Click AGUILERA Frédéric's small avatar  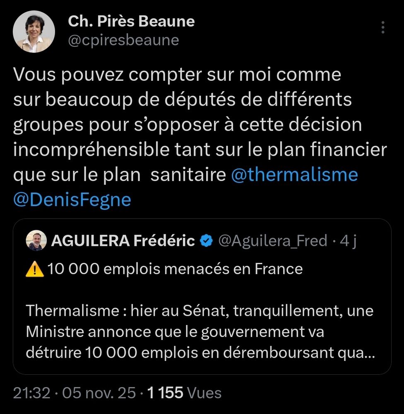click(36, 240)
